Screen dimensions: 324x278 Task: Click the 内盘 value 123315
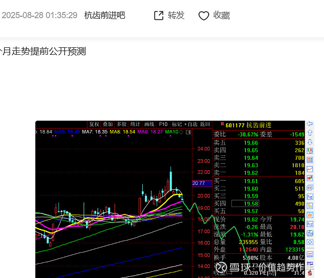295,250
